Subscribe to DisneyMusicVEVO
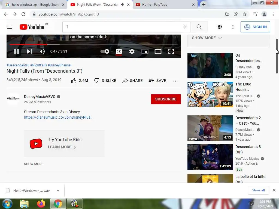Screen dimensions: 279x209 166,99
